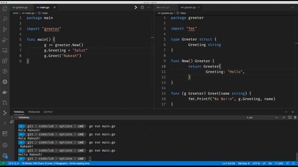This screenshot has height=167, width=298.
Task: Click line number 5 in left editor gutter
Action: pyautogui.click(x=20, y=39)
